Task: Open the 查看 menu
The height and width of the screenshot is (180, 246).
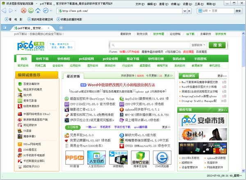Action: (164, 4)
